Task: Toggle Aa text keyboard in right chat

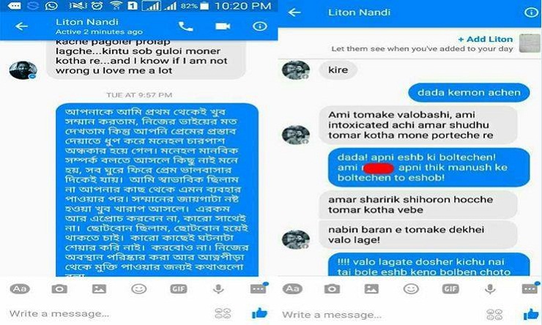Action: coord(292,288)
